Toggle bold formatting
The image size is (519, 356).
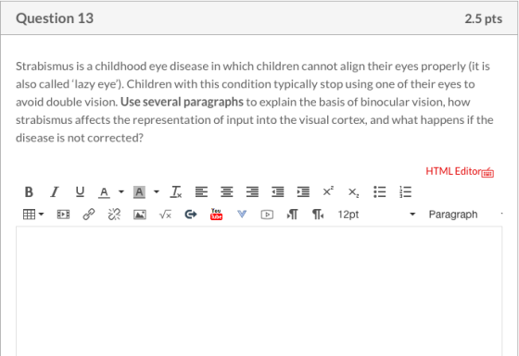[x=29, y=191]
